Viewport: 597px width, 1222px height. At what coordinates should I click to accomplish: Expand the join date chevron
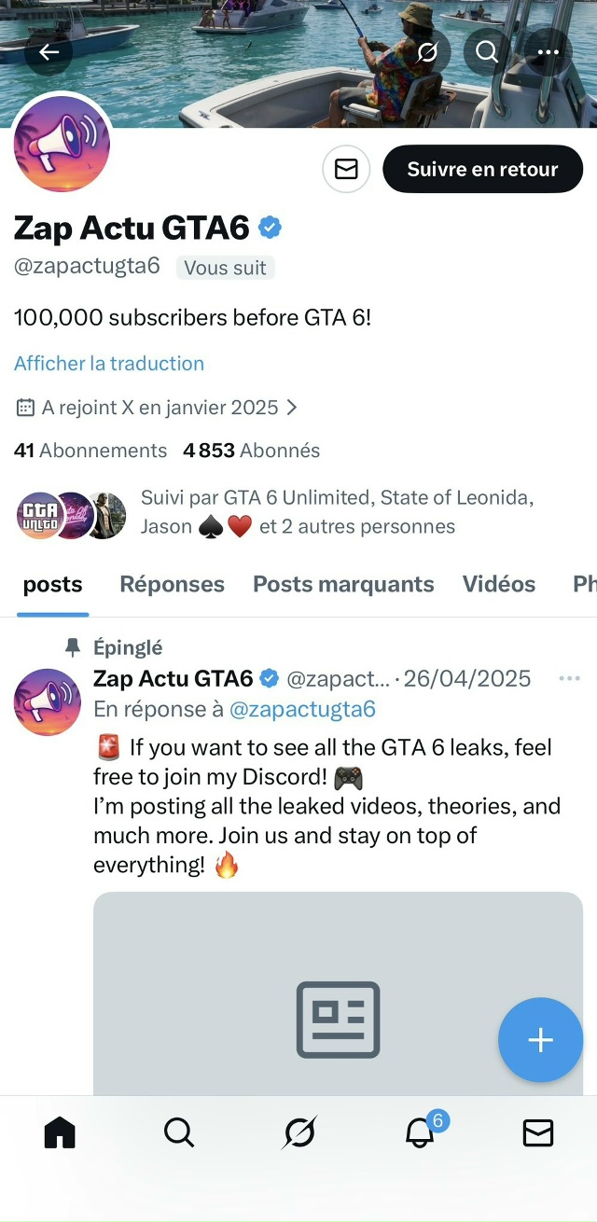coord(292,408)
